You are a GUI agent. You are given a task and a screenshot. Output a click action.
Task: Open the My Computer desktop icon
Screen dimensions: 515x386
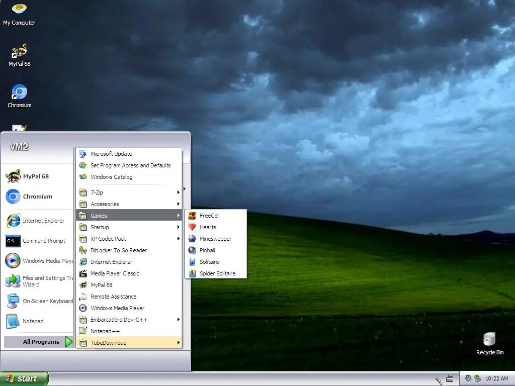(19, 14)
